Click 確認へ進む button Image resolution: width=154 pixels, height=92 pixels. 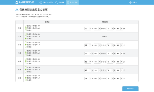tap(131, 88)
